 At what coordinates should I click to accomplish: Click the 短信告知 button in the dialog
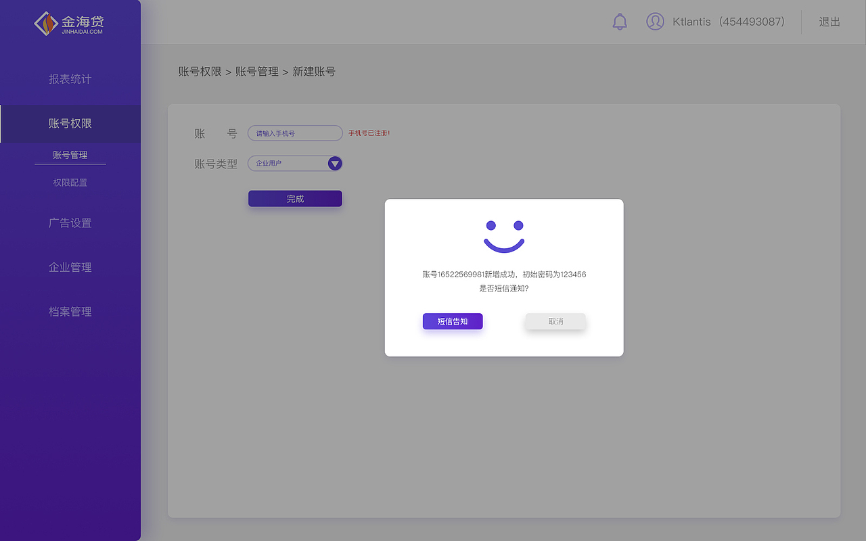pyautogui.click(x=452, y=321)
